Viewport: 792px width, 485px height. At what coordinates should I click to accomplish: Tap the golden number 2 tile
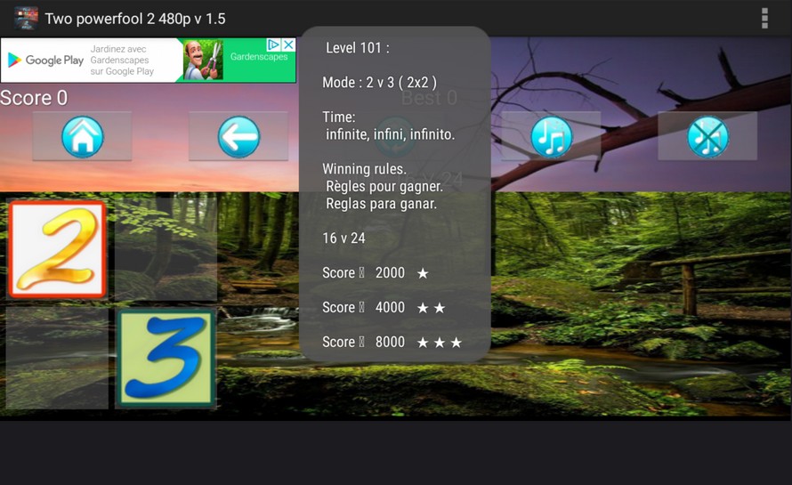57,249
